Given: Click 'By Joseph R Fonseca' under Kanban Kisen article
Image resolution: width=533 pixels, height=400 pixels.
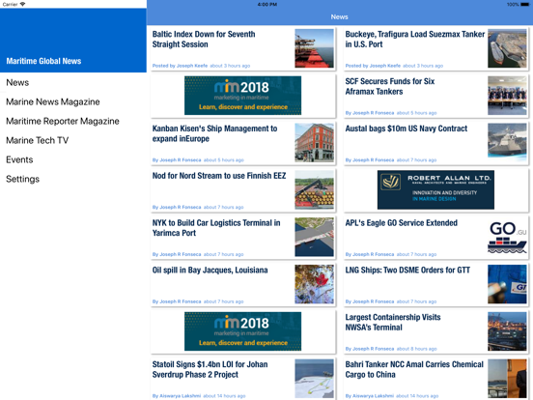Looking at the screenshot, I should click(177, 159).
